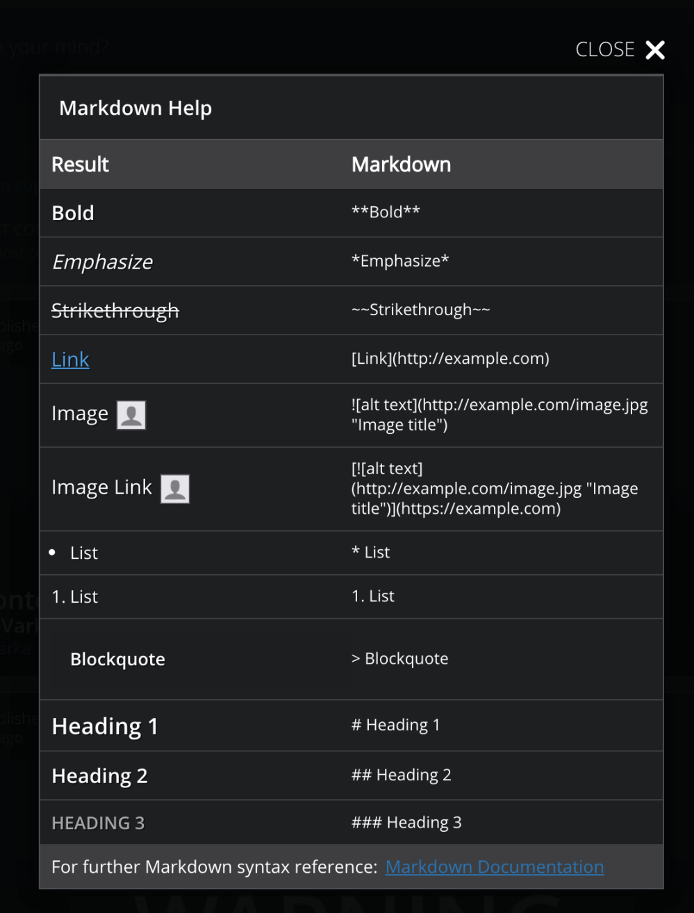Select the Result column header
The height and width of the screenshot is (913, 694).
(80, 164)
